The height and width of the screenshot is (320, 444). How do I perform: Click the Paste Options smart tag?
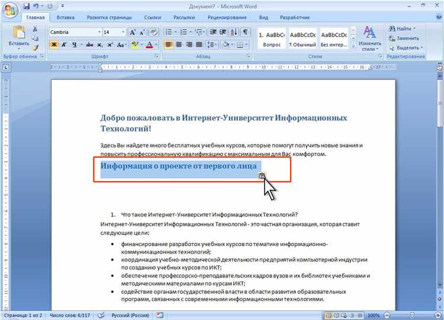coord(262,176)
